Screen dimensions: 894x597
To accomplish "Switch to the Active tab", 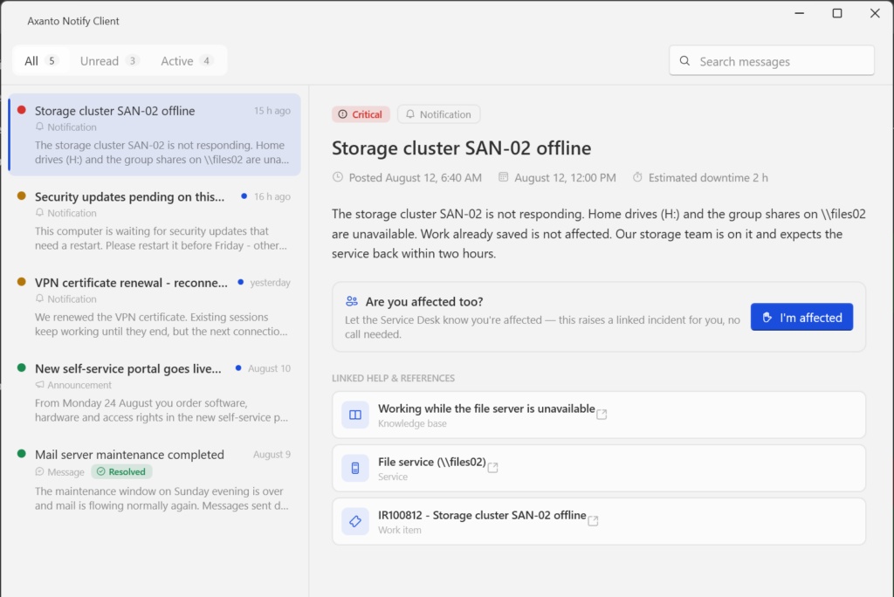I will tap(187, 61).
